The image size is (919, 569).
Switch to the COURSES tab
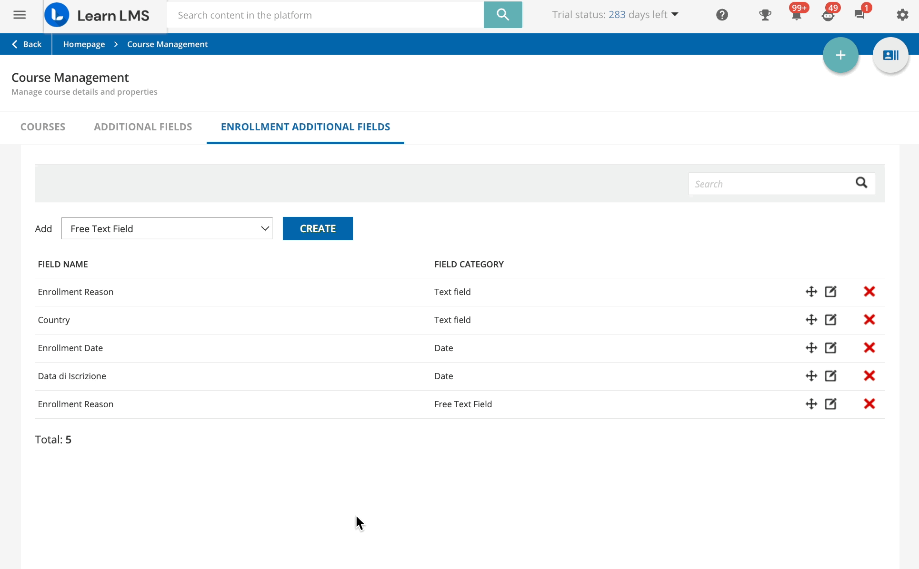(x=42, y=127)
